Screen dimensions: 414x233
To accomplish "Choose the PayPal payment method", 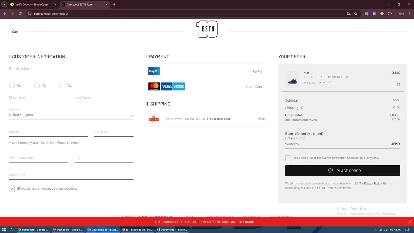I will point(207,72).
